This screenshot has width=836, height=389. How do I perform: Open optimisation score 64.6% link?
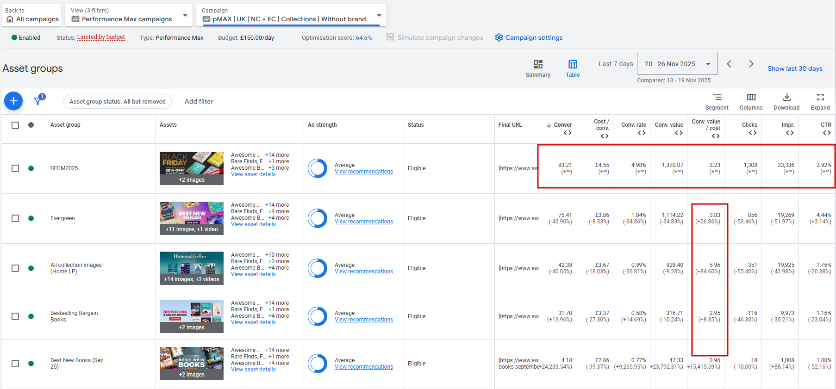tap(364, 38)
